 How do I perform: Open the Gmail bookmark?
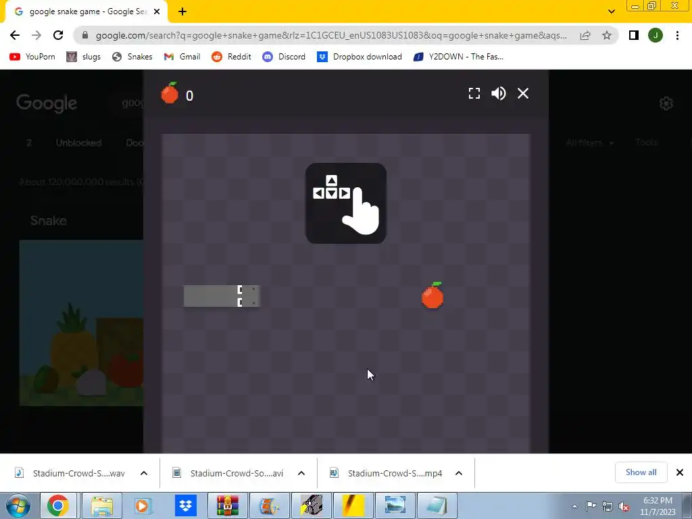pyautogui.click(x=182, y=57)
